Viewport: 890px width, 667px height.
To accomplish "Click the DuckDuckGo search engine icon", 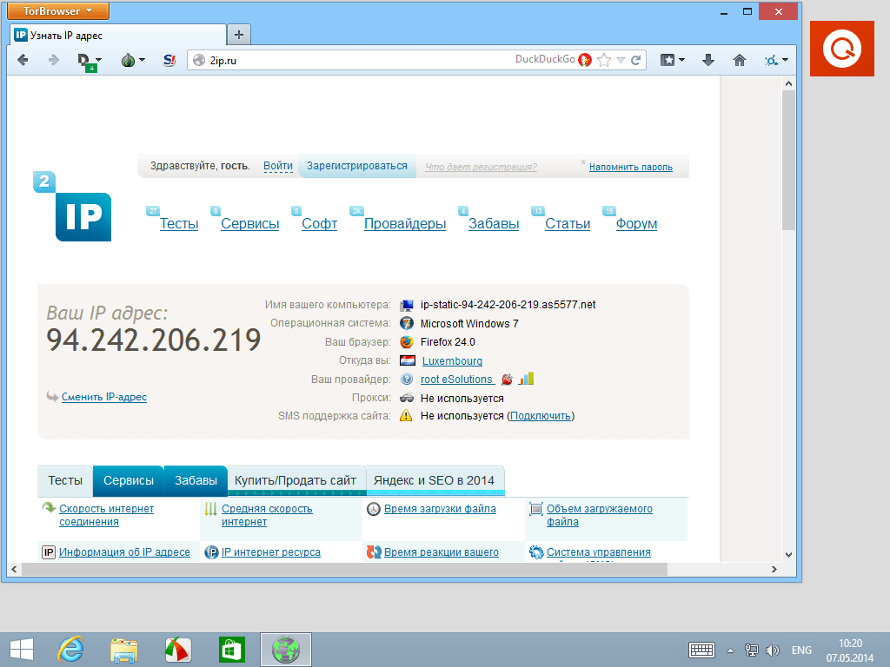I will click(585, 60).
